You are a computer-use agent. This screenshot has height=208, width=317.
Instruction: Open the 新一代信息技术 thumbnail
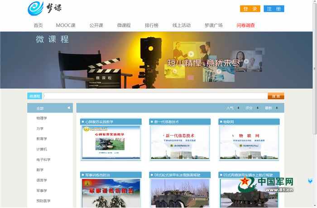click(x=180, y=142)
